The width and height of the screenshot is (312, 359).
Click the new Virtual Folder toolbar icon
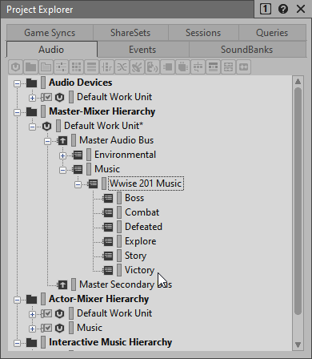pyautogui.click(x=46, y=67)
